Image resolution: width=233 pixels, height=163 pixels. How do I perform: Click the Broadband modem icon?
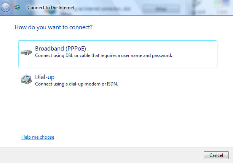pyautogui.click(x=26, y=52)
